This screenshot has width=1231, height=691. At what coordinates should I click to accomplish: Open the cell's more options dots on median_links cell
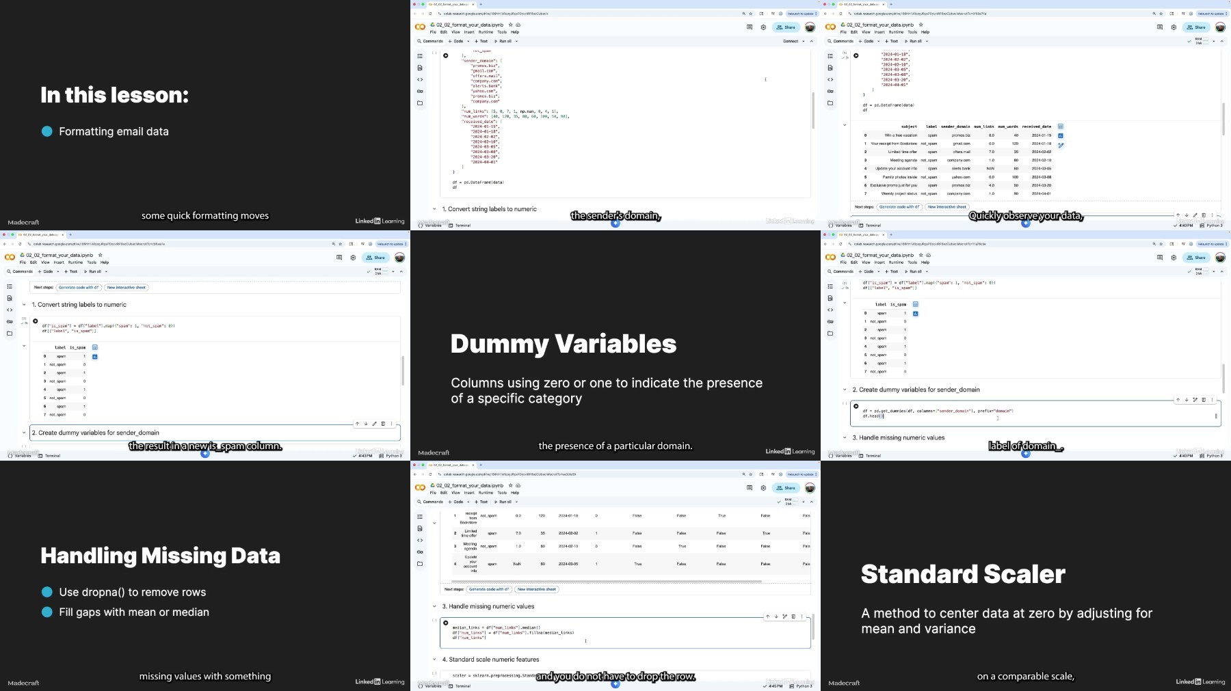(802, 617)
